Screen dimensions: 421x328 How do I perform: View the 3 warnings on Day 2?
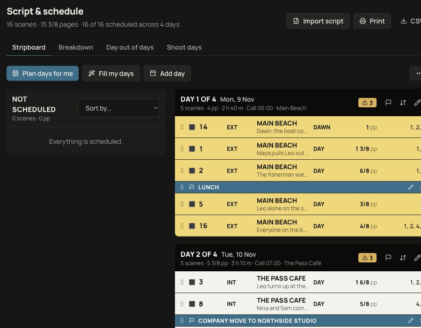click(367, 258)
